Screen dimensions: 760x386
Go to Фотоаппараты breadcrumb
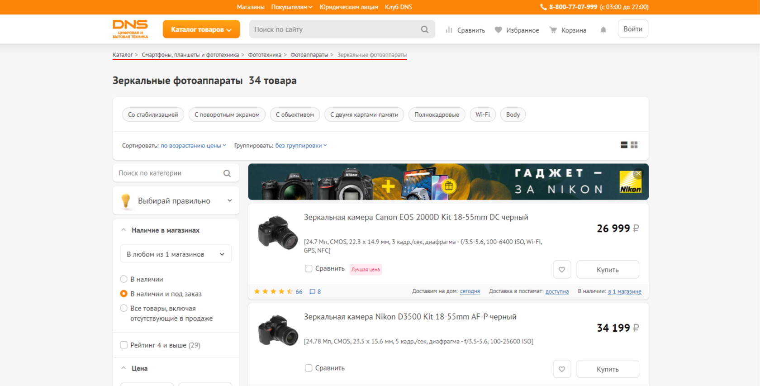click(309, 55)
